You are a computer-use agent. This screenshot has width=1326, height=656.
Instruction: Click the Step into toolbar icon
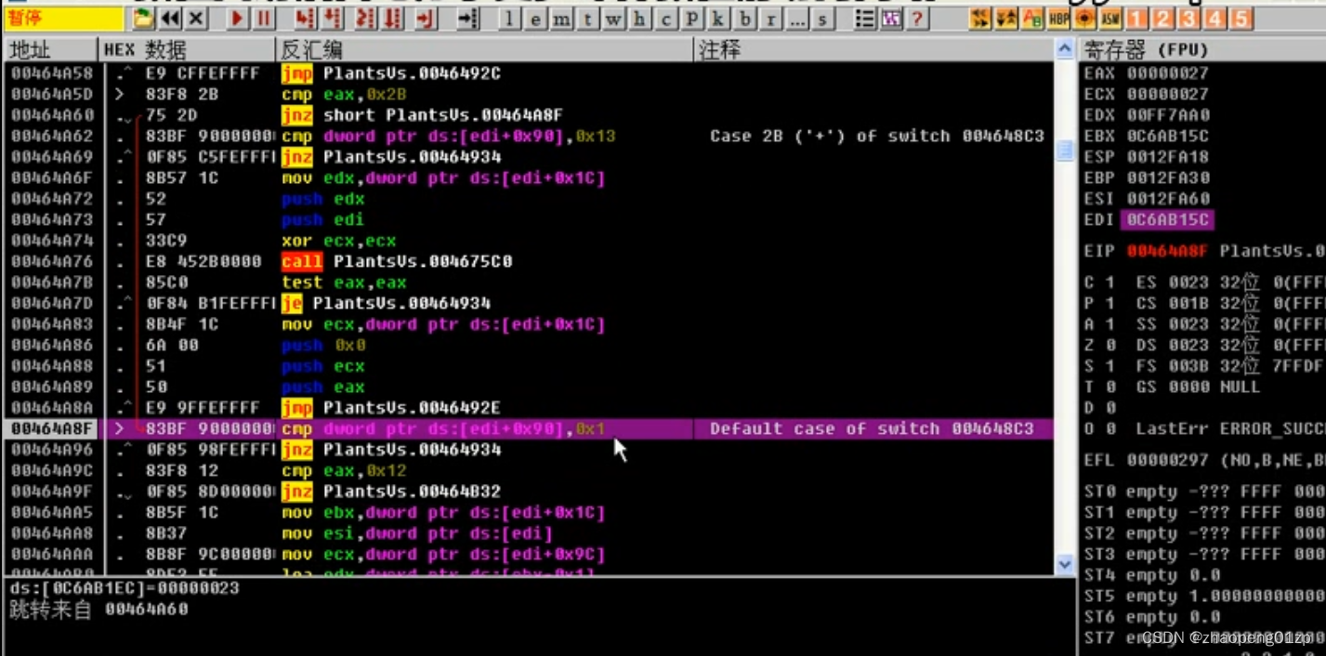coord(304,19)
